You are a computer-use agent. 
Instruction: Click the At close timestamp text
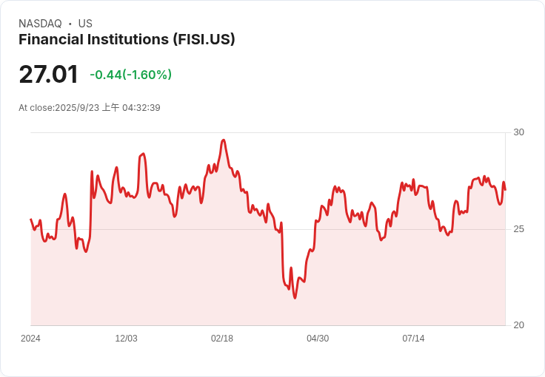tap(90, 108)
